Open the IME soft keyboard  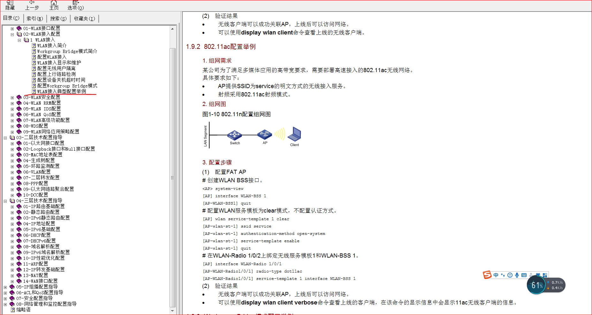click(524, 275)
